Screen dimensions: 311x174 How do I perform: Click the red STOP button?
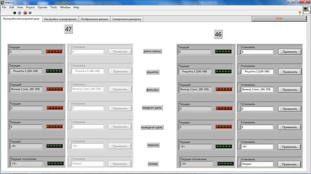279,19
